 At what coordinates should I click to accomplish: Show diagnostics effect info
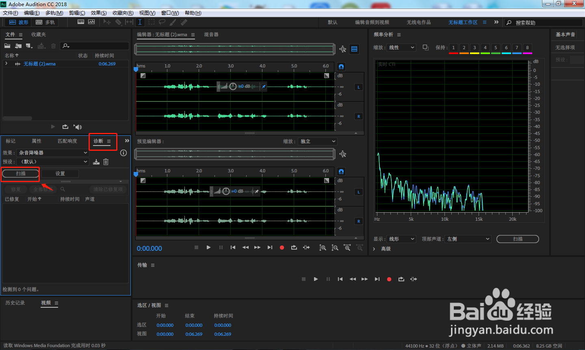click(x=123, y=153)
